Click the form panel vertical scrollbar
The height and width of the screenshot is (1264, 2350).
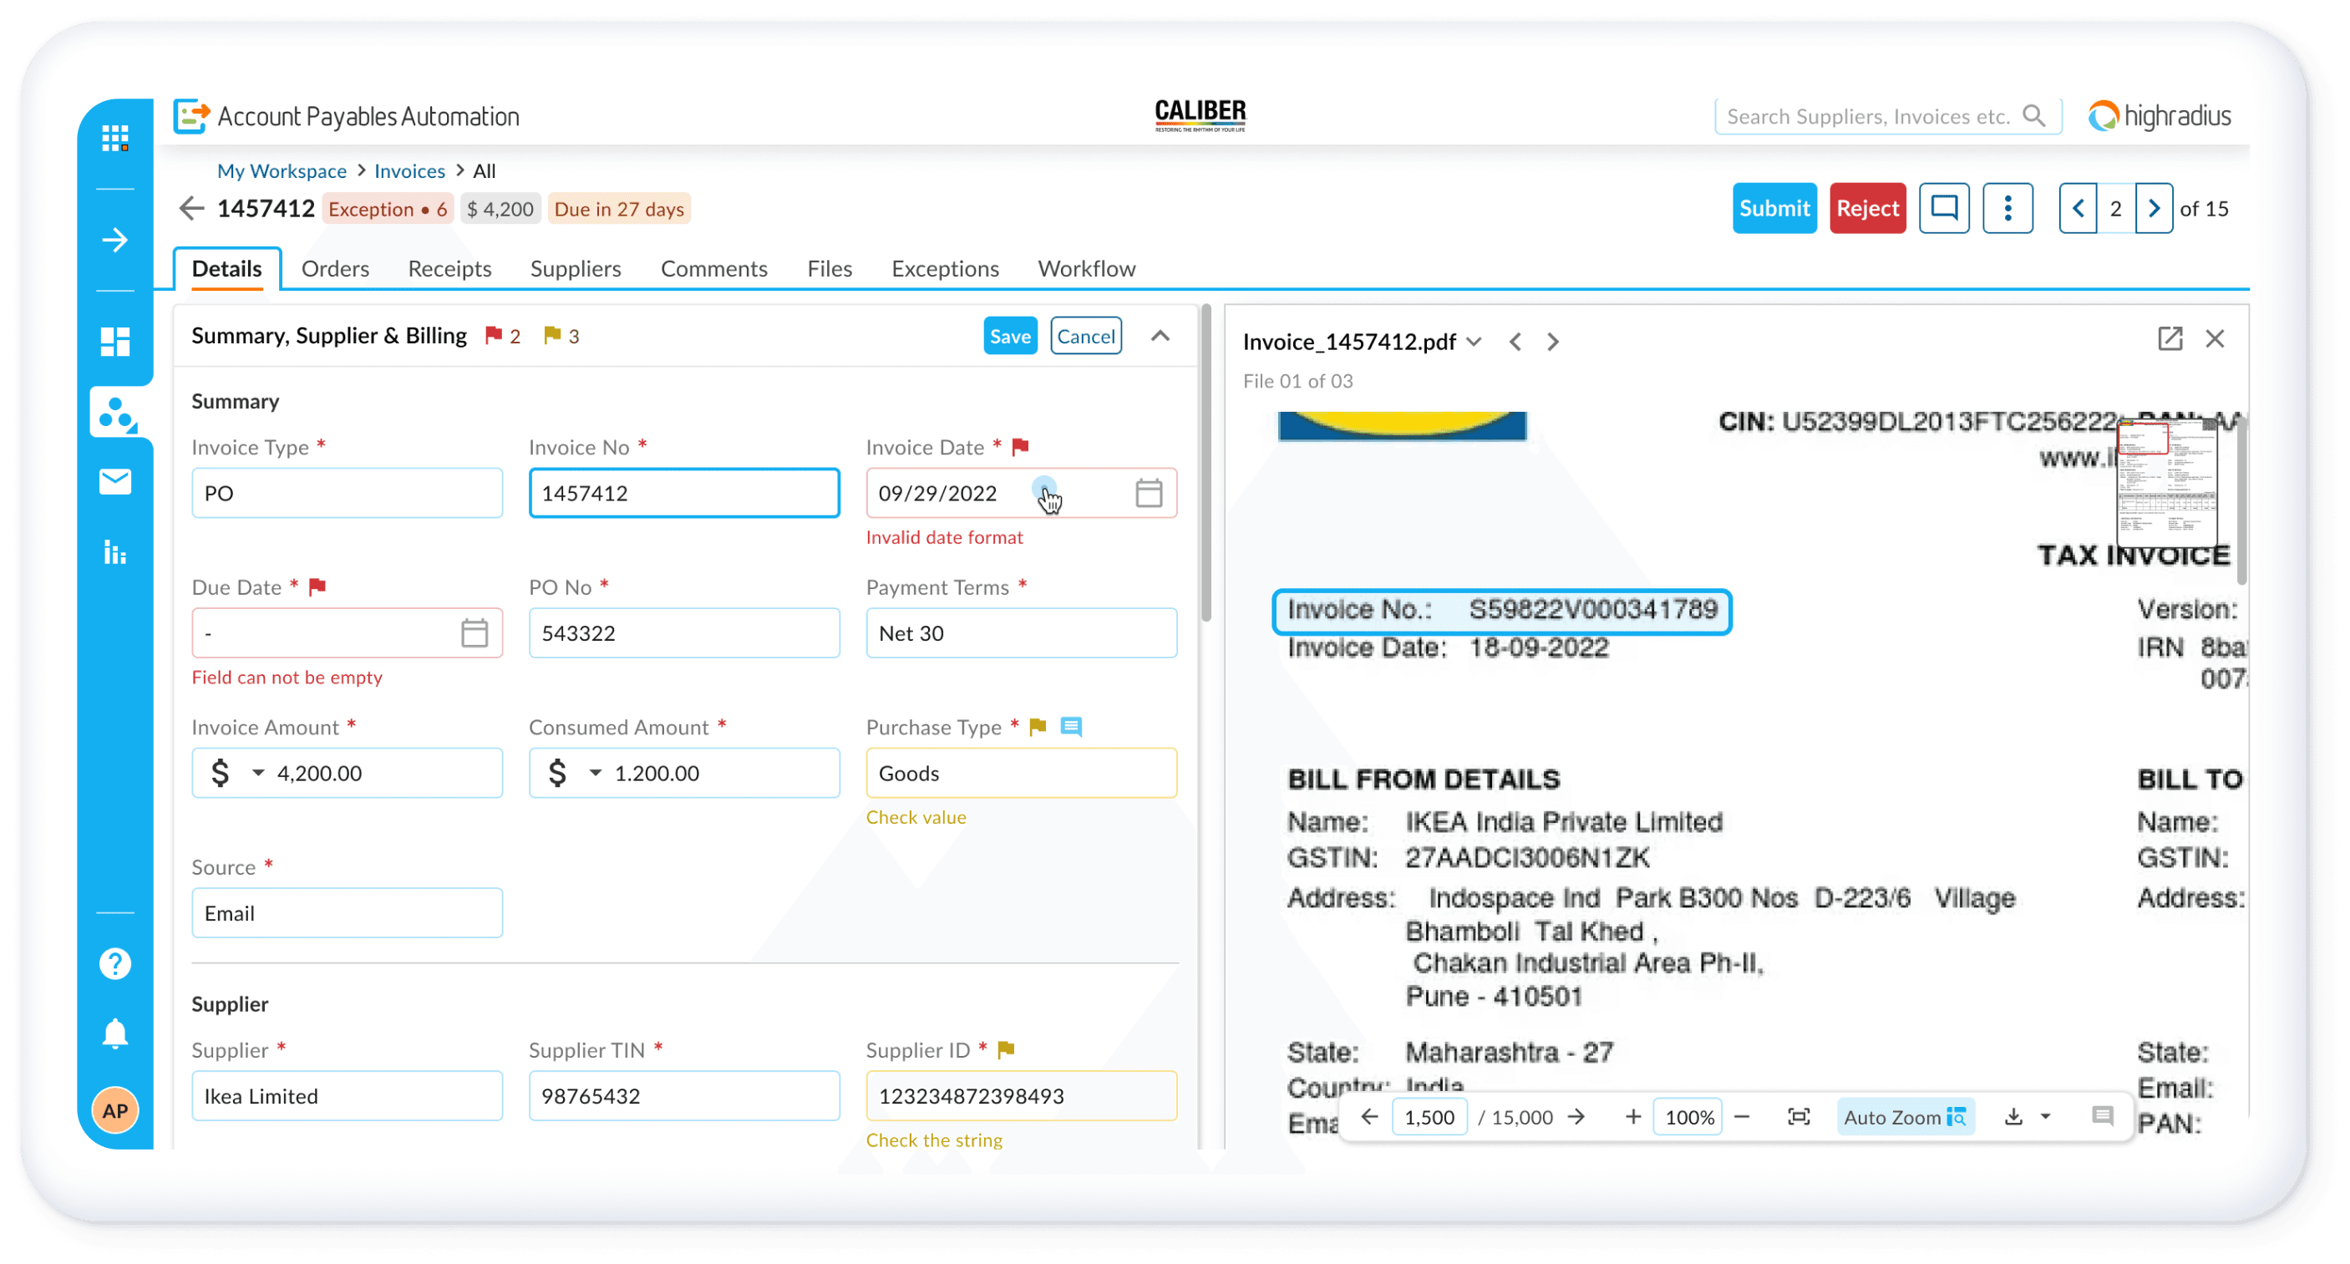(1206, 465)
